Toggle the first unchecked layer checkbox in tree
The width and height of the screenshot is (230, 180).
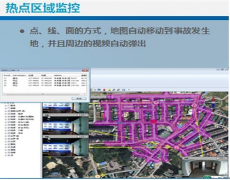[x=9, y=106]
